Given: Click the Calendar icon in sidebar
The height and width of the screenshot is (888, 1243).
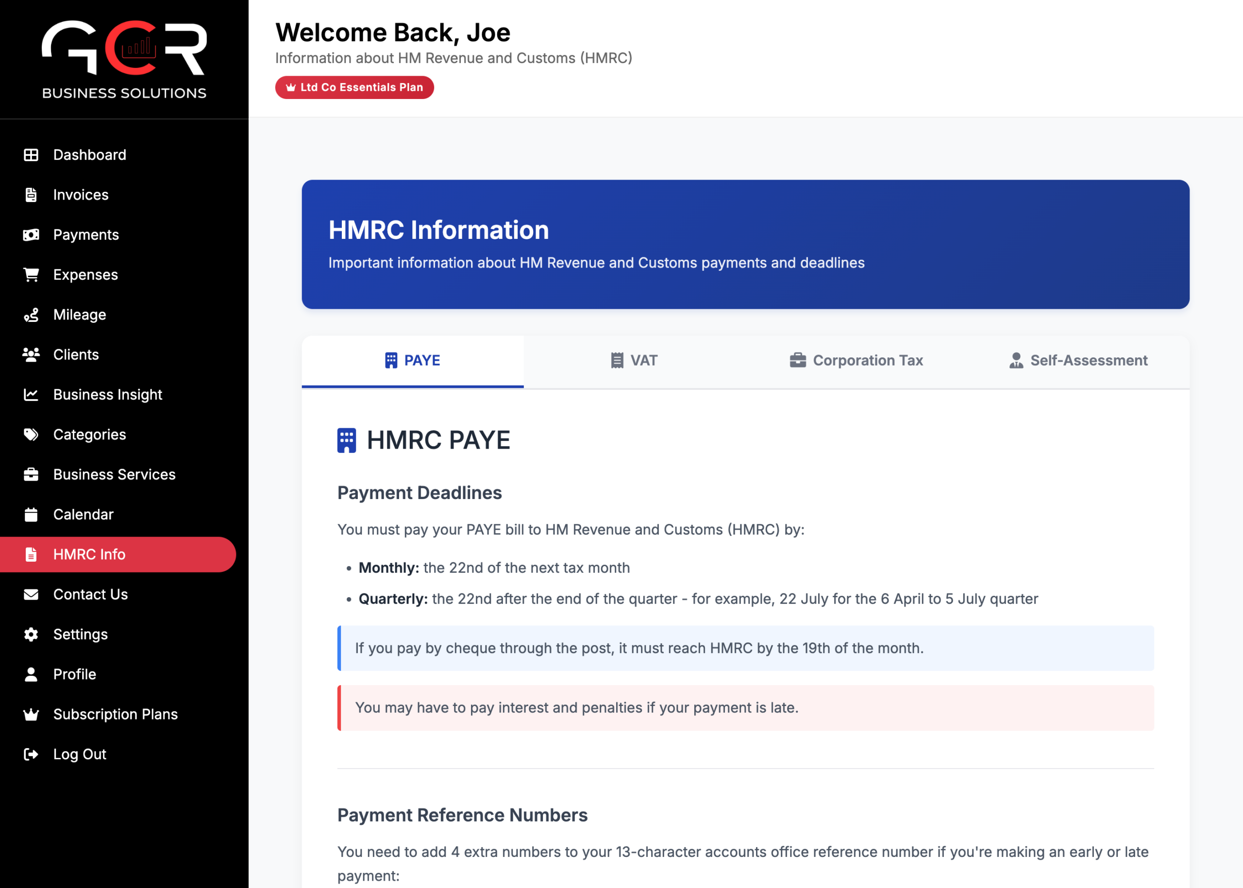Looking at the screenshot, I should coord(31,515).
